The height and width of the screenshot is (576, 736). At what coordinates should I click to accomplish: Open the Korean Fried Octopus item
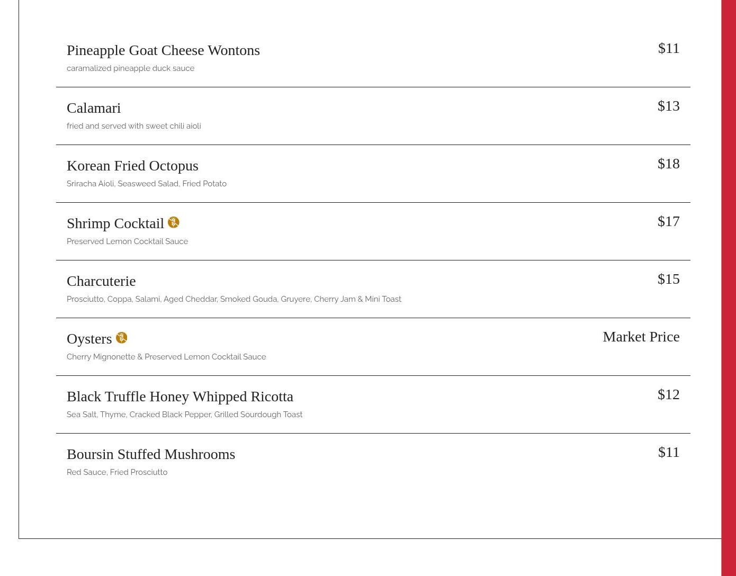pos(132,166)
